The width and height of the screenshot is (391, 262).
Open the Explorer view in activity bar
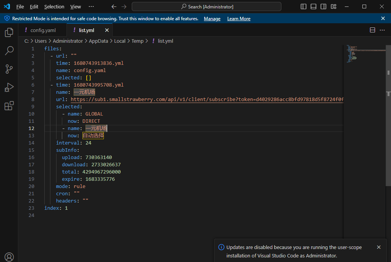(9, 33)
